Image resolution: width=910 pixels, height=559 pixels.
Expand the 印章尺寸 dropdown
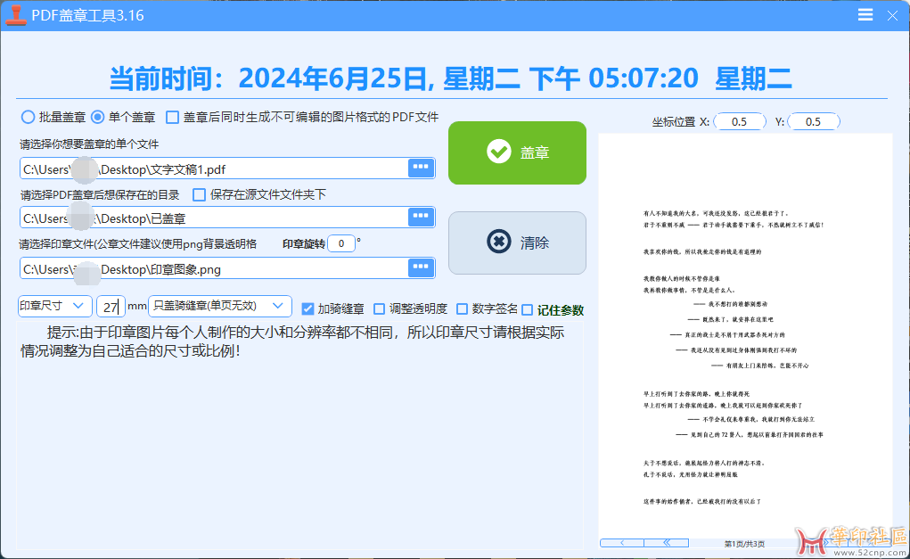coord(54,306)
